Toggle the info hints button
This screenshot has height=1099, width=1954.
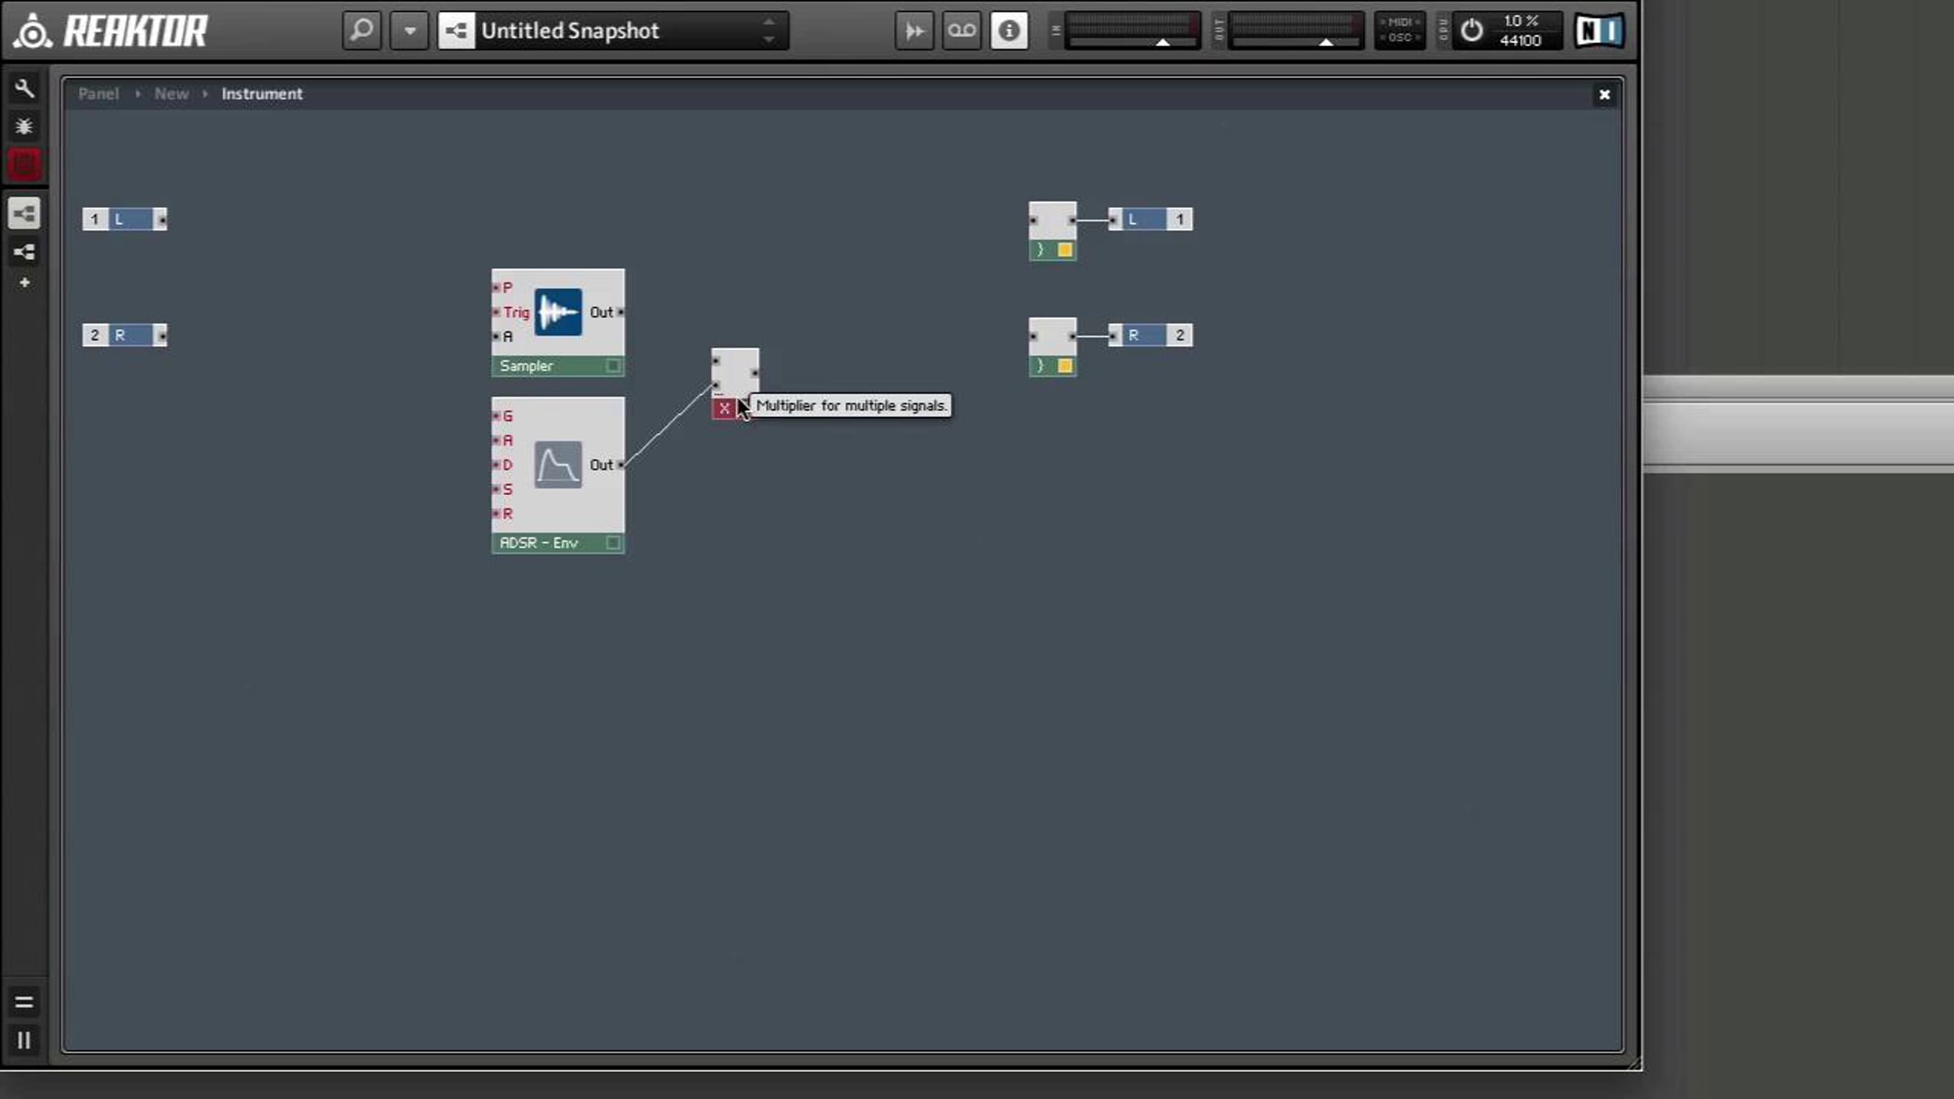point(1009,31)
